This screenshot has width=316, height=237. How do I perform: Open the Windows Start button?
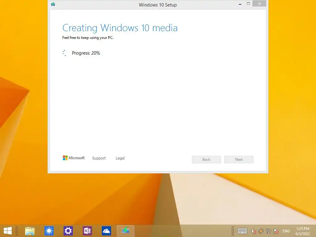click(x=8, y=231)
